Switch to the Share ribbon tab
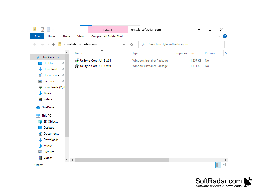The image size is (258, 194). [66, 36]
